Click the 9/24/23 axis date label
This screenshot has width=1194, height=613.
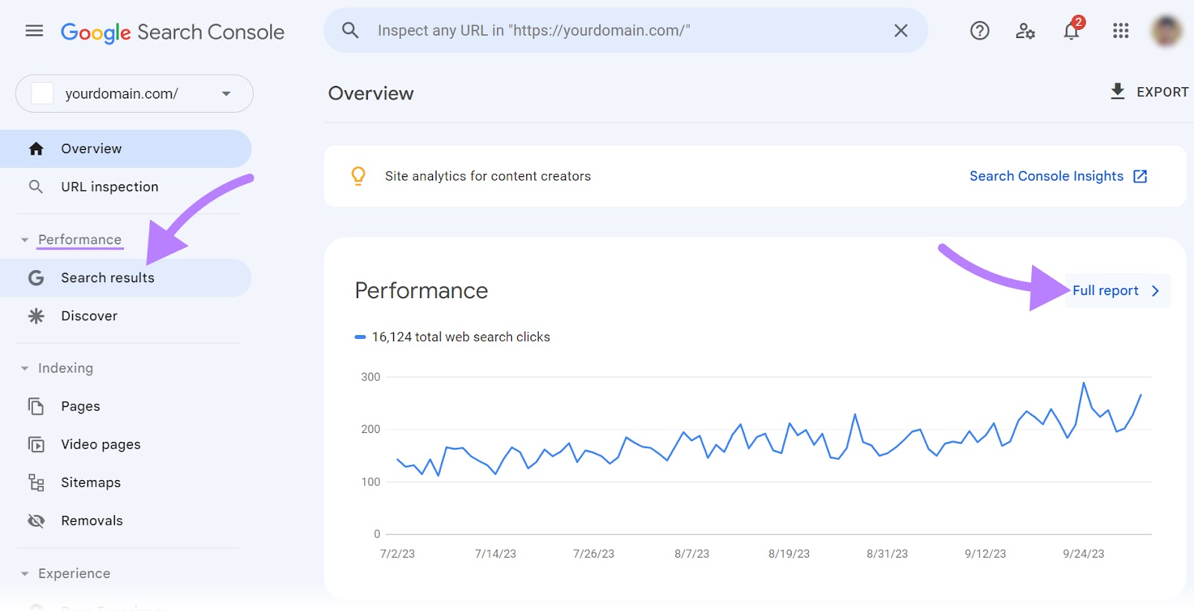(x=1084, y=554)
